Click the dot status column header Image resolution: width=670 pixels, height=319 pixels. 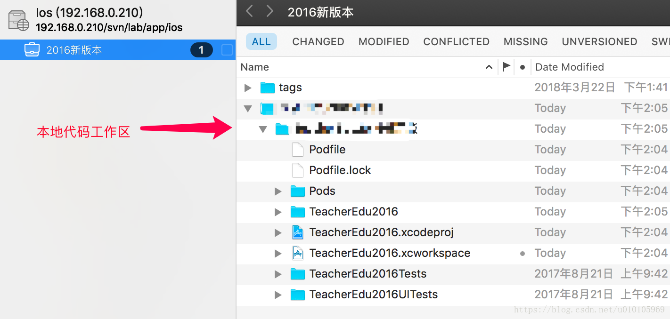pos(522,67)
